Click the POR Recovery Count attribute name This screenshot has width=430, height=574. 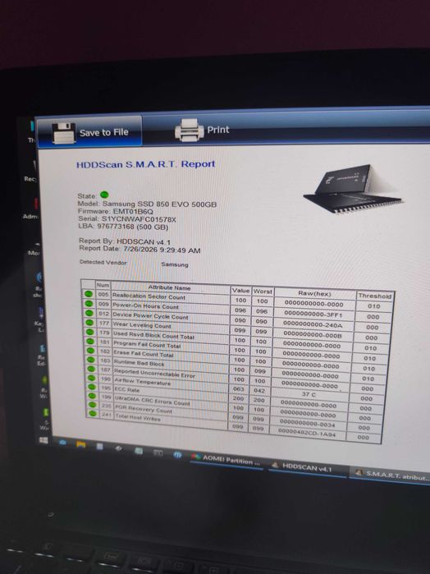(144, 409)
